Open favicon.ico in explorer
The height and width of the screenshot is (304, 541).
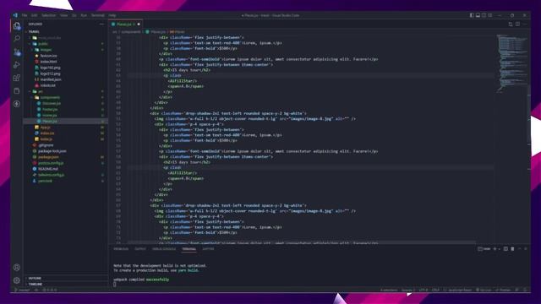(48, 56)
